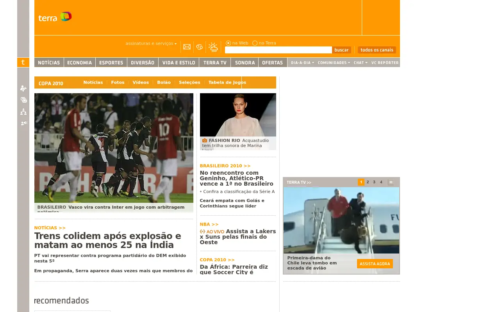Open the Fashion Rio model photo

click(x=238, y=115)
